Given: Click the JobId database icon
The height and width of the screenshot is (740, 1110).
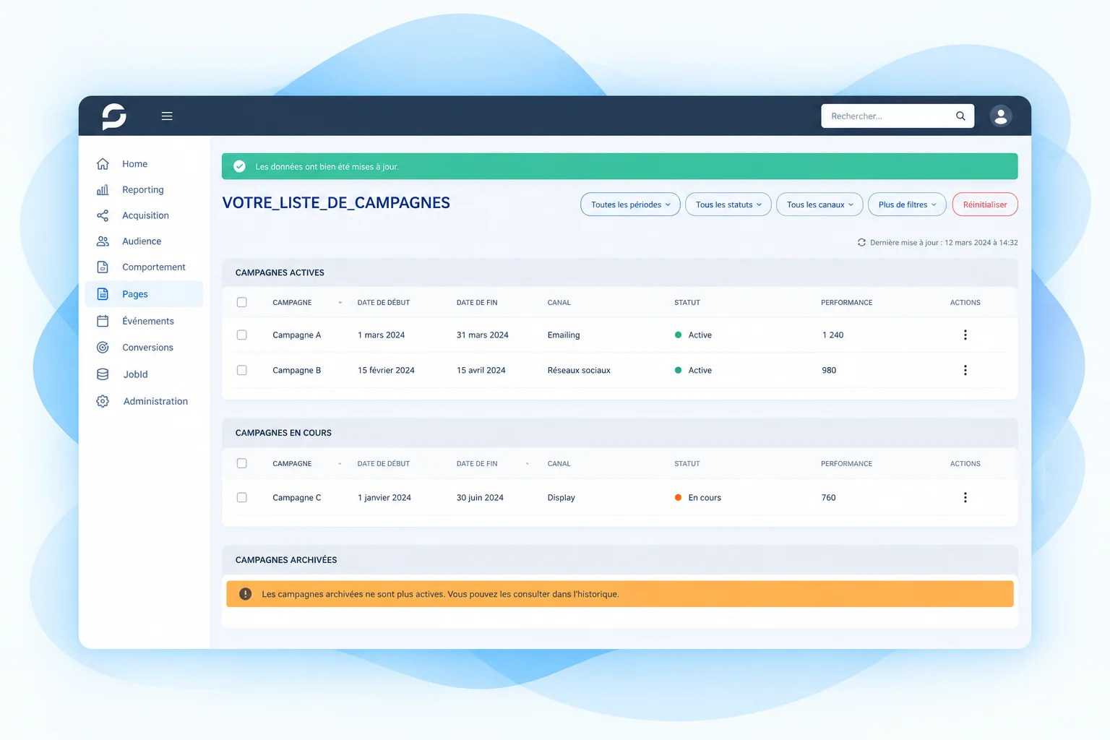Looking at the screenshot, I should pos(103,374).
